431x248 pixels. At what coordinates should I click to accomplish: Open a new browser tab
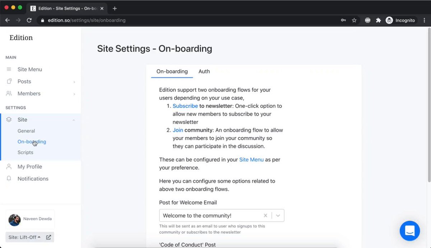coord(115,8)
